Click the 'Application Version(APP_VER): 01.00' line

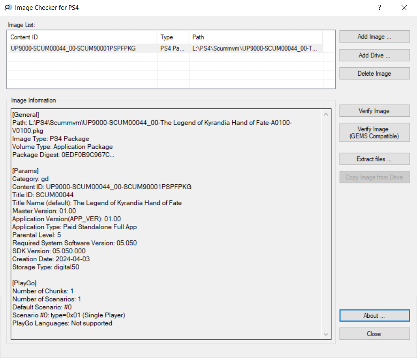pyautogui.click(x=66, y=219)
